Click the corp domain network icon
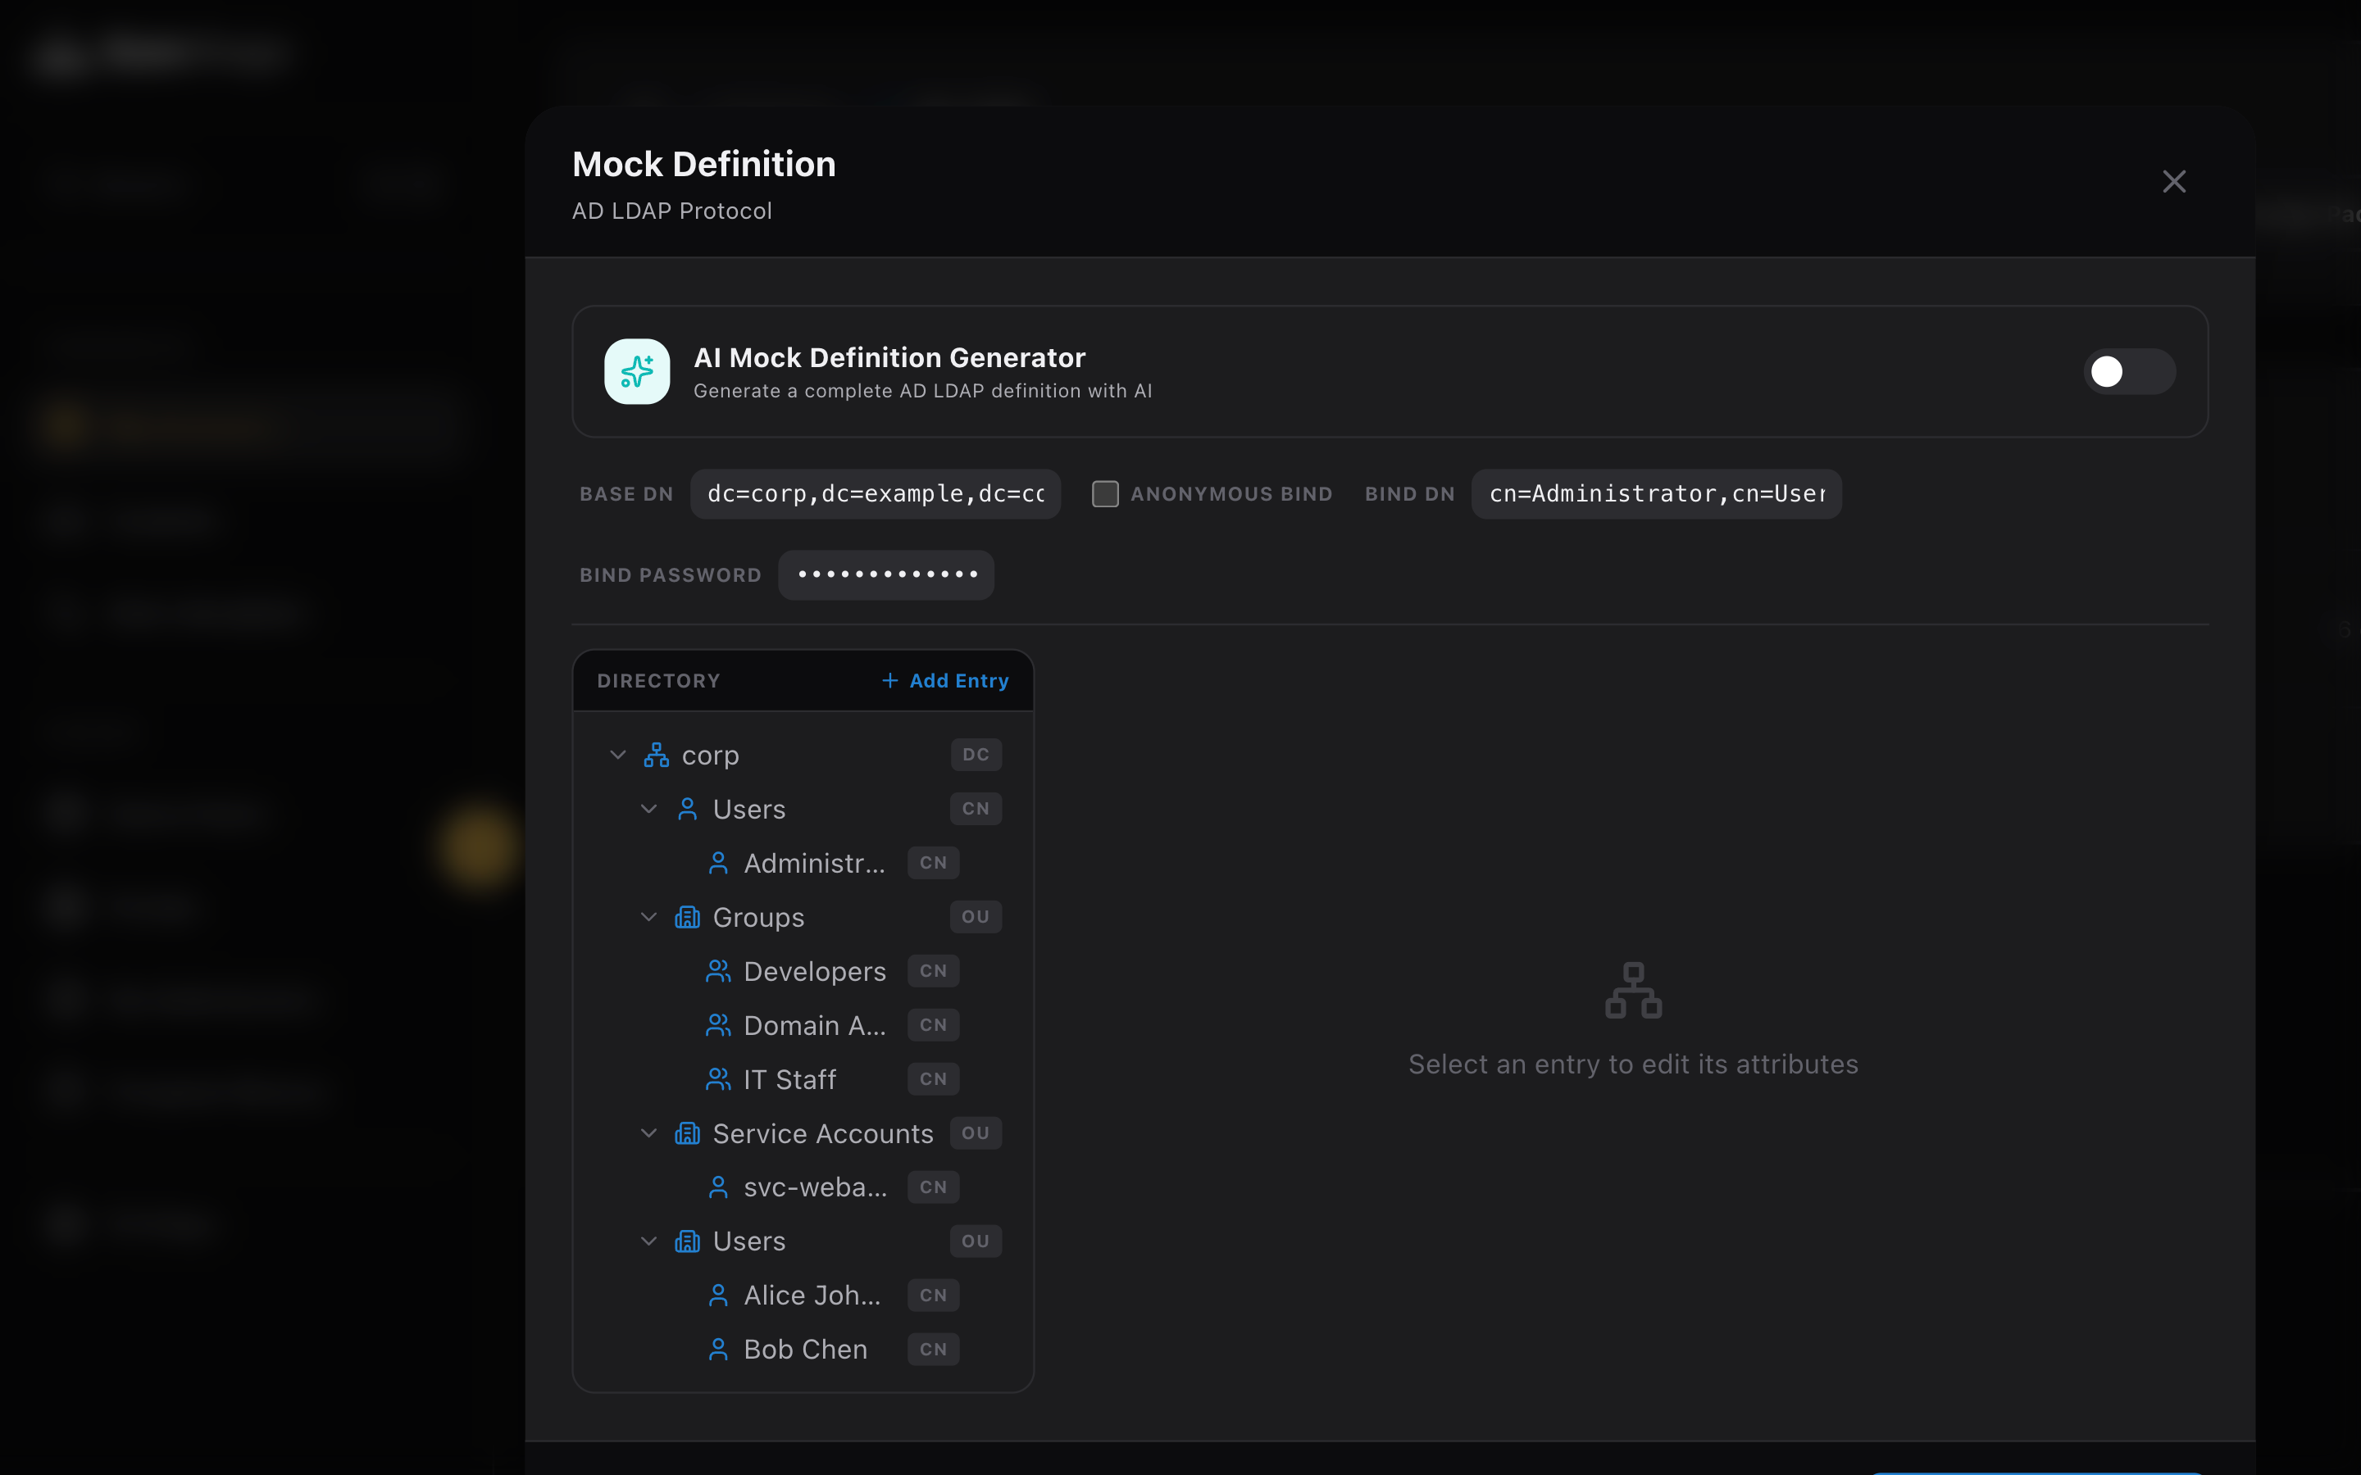Viewport: 2361px width, 1475px height. [x=656, y=755]
